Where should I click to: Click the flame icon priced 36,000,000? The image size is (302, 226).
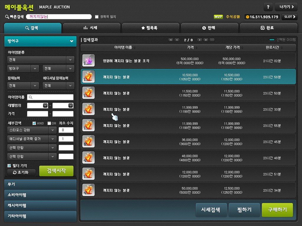(88, 142)
